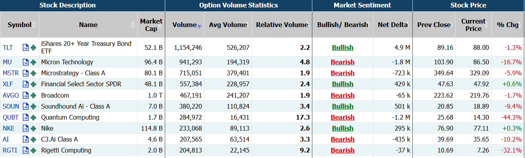This screenshot has height=158, width=525.
Task: Open the document icon for MU
Action: point(26,62)
